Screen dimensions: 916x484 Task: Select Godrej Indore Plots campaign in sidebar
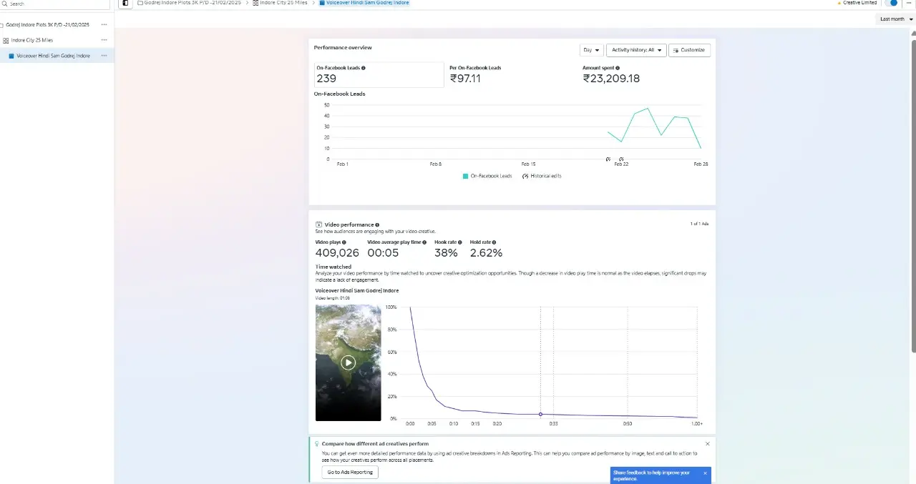coord(47,24)
